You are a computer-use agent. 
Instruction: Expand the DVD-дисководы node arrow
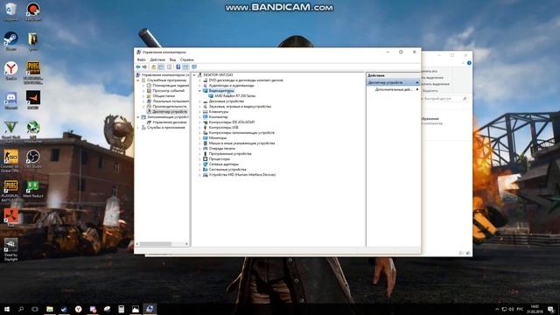(199, 80)
